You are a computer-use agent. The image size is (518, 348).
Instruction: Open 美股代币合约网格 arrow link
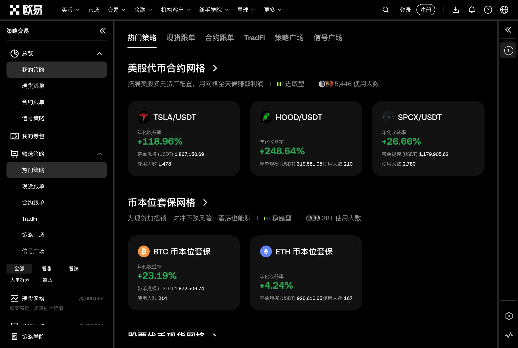pyautogui.click(x=215, y=68)
